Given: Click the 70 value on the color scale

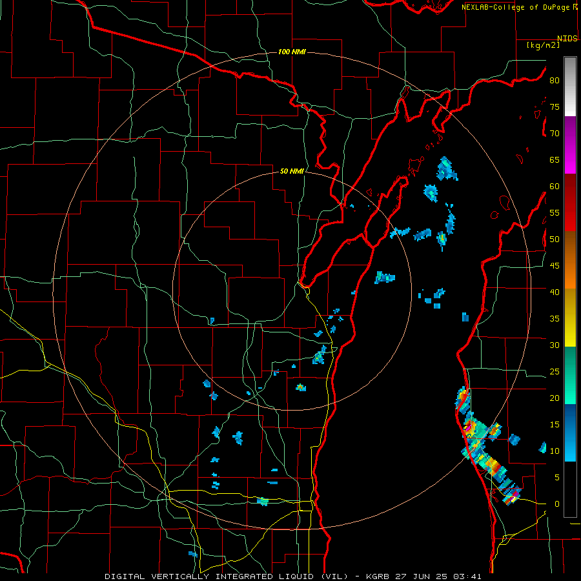Looking at the screenshot, I should click(x=555, y=134).
